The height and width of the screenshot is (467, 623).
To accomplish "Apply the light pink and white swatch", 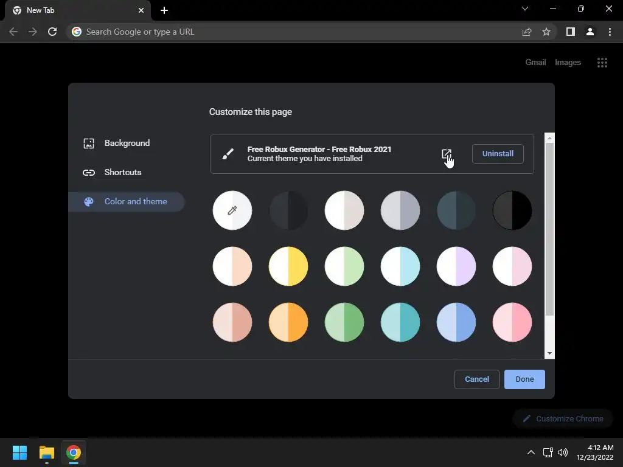I will coord(512,266).
